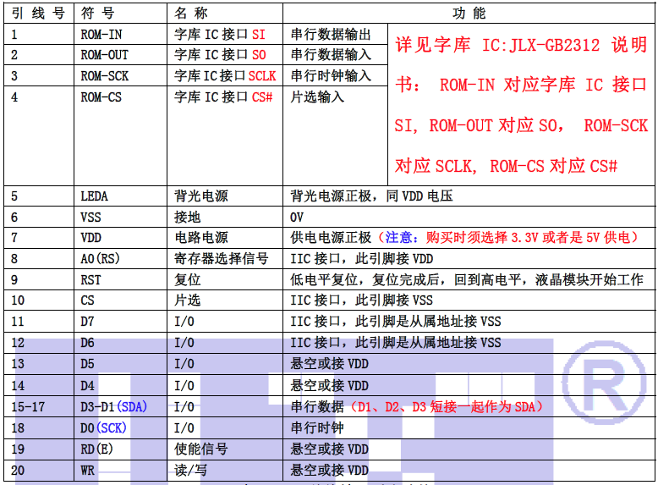Click the 引线号 column header
The height and width of the screenshot is (485, 658).
[36, 14]
